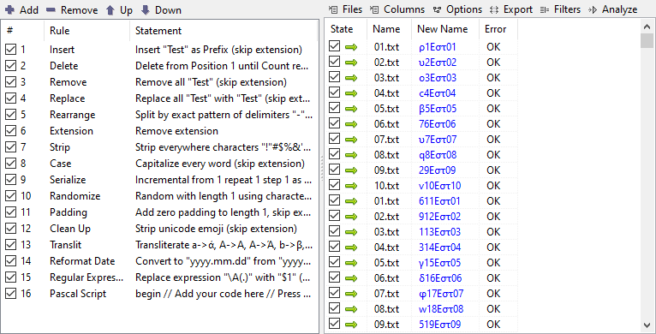The image size is (656, 334).
Task: Select the Extension rule row
Action: coord(159,131)
